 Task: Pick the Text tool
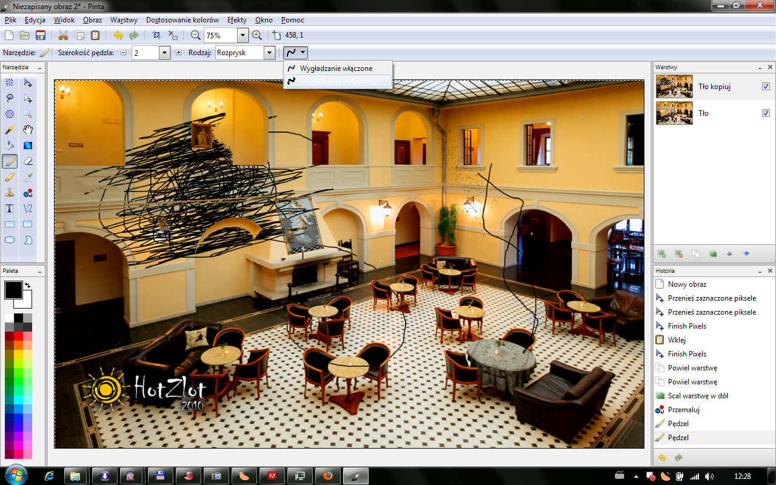click(10, 209)
